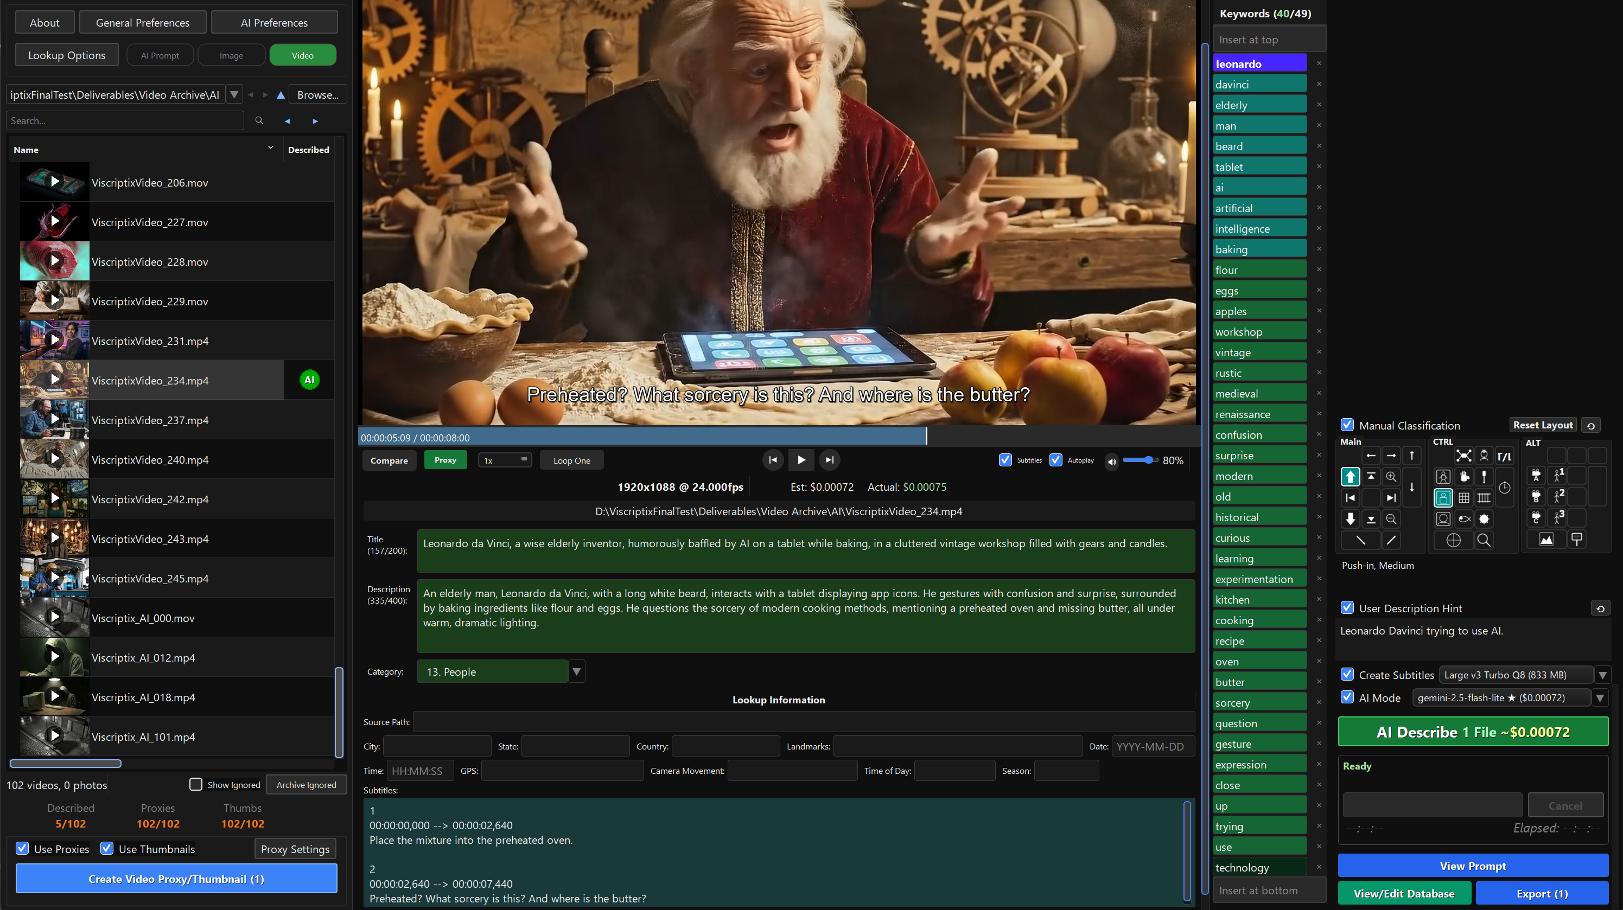
Task: Open the AI Preferences tab
Action: (x=274, y=22)
